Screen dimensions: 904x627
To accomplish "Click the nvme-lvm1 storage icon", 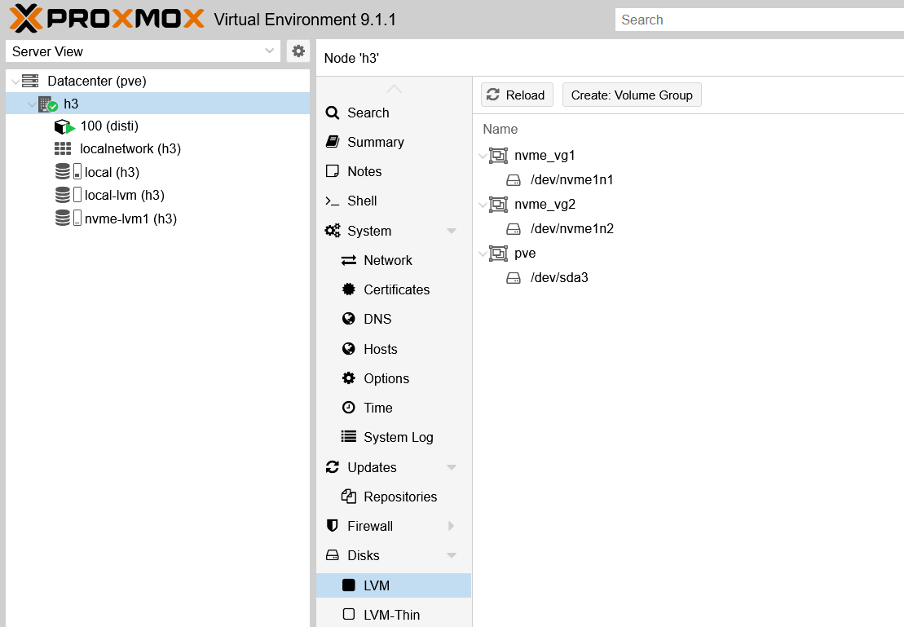I will coord(68,218).
